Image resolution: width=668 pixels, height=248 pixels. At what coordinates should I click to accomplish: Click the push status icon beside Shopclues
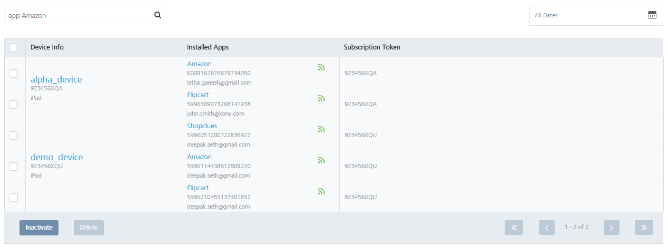pyautogui.click(x=321, y=129)
